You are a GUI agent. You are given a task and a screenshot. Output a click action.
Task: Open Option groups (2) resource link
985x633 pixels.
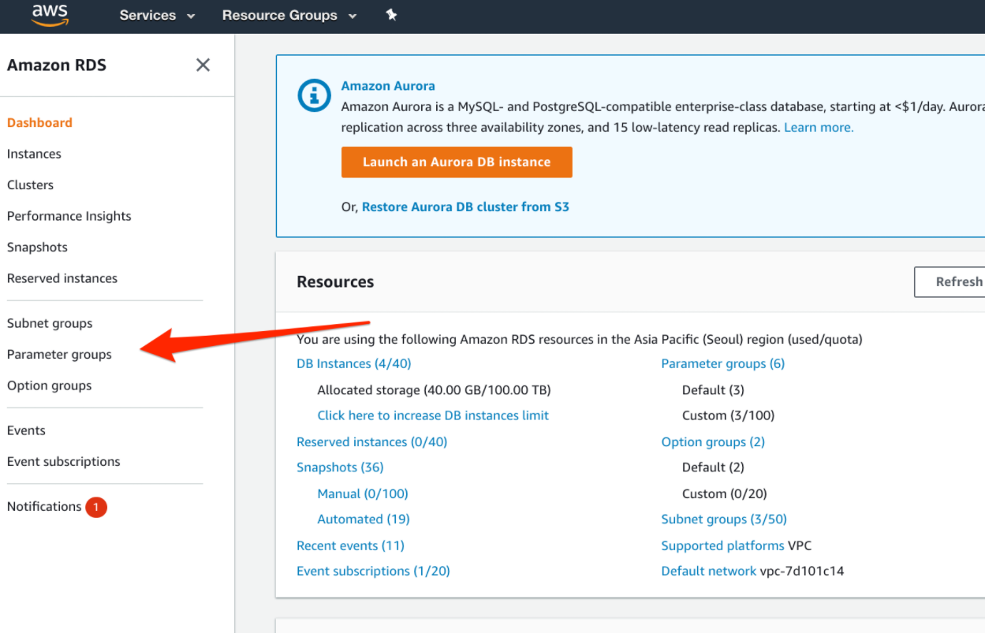(713, 442)
